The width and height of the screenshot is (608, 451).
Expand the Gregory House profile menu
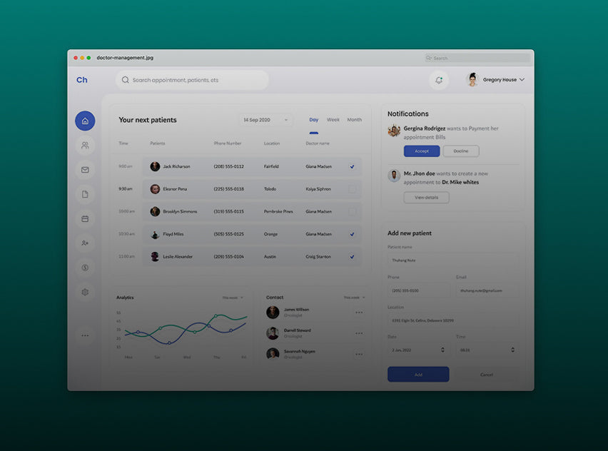(x=522, y=80)
